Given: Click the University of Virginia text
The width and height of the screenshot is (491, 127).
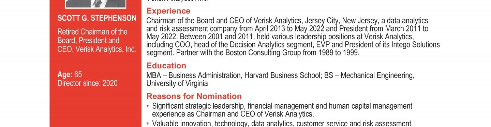Looking at the screenshot, I should 177,83.
